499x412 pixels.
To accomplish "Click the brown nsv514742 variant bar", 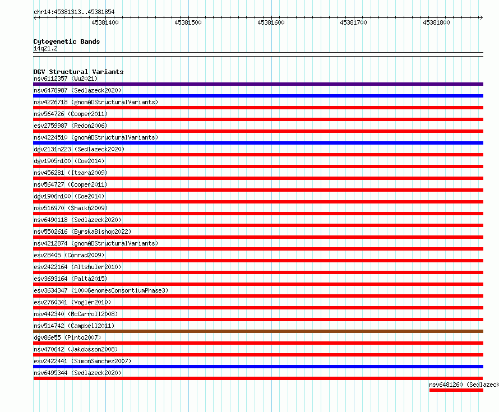I will click(x=258, y=331).
